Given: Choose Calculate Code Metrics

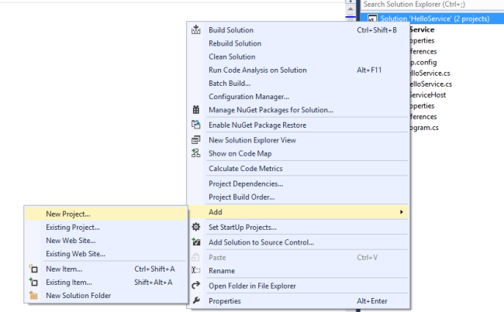Looking at the screenshot, I should tap(245, 168).
